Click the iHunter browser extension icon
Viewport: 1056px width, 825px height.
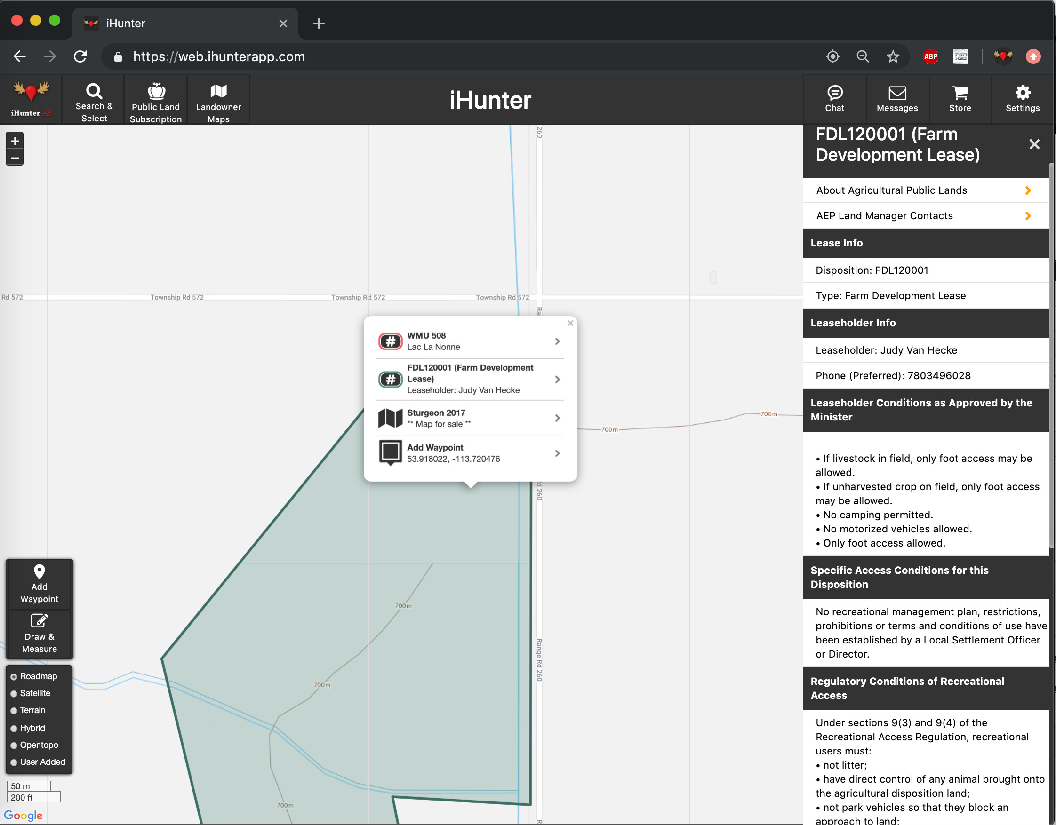click(x=1003, y=56)
